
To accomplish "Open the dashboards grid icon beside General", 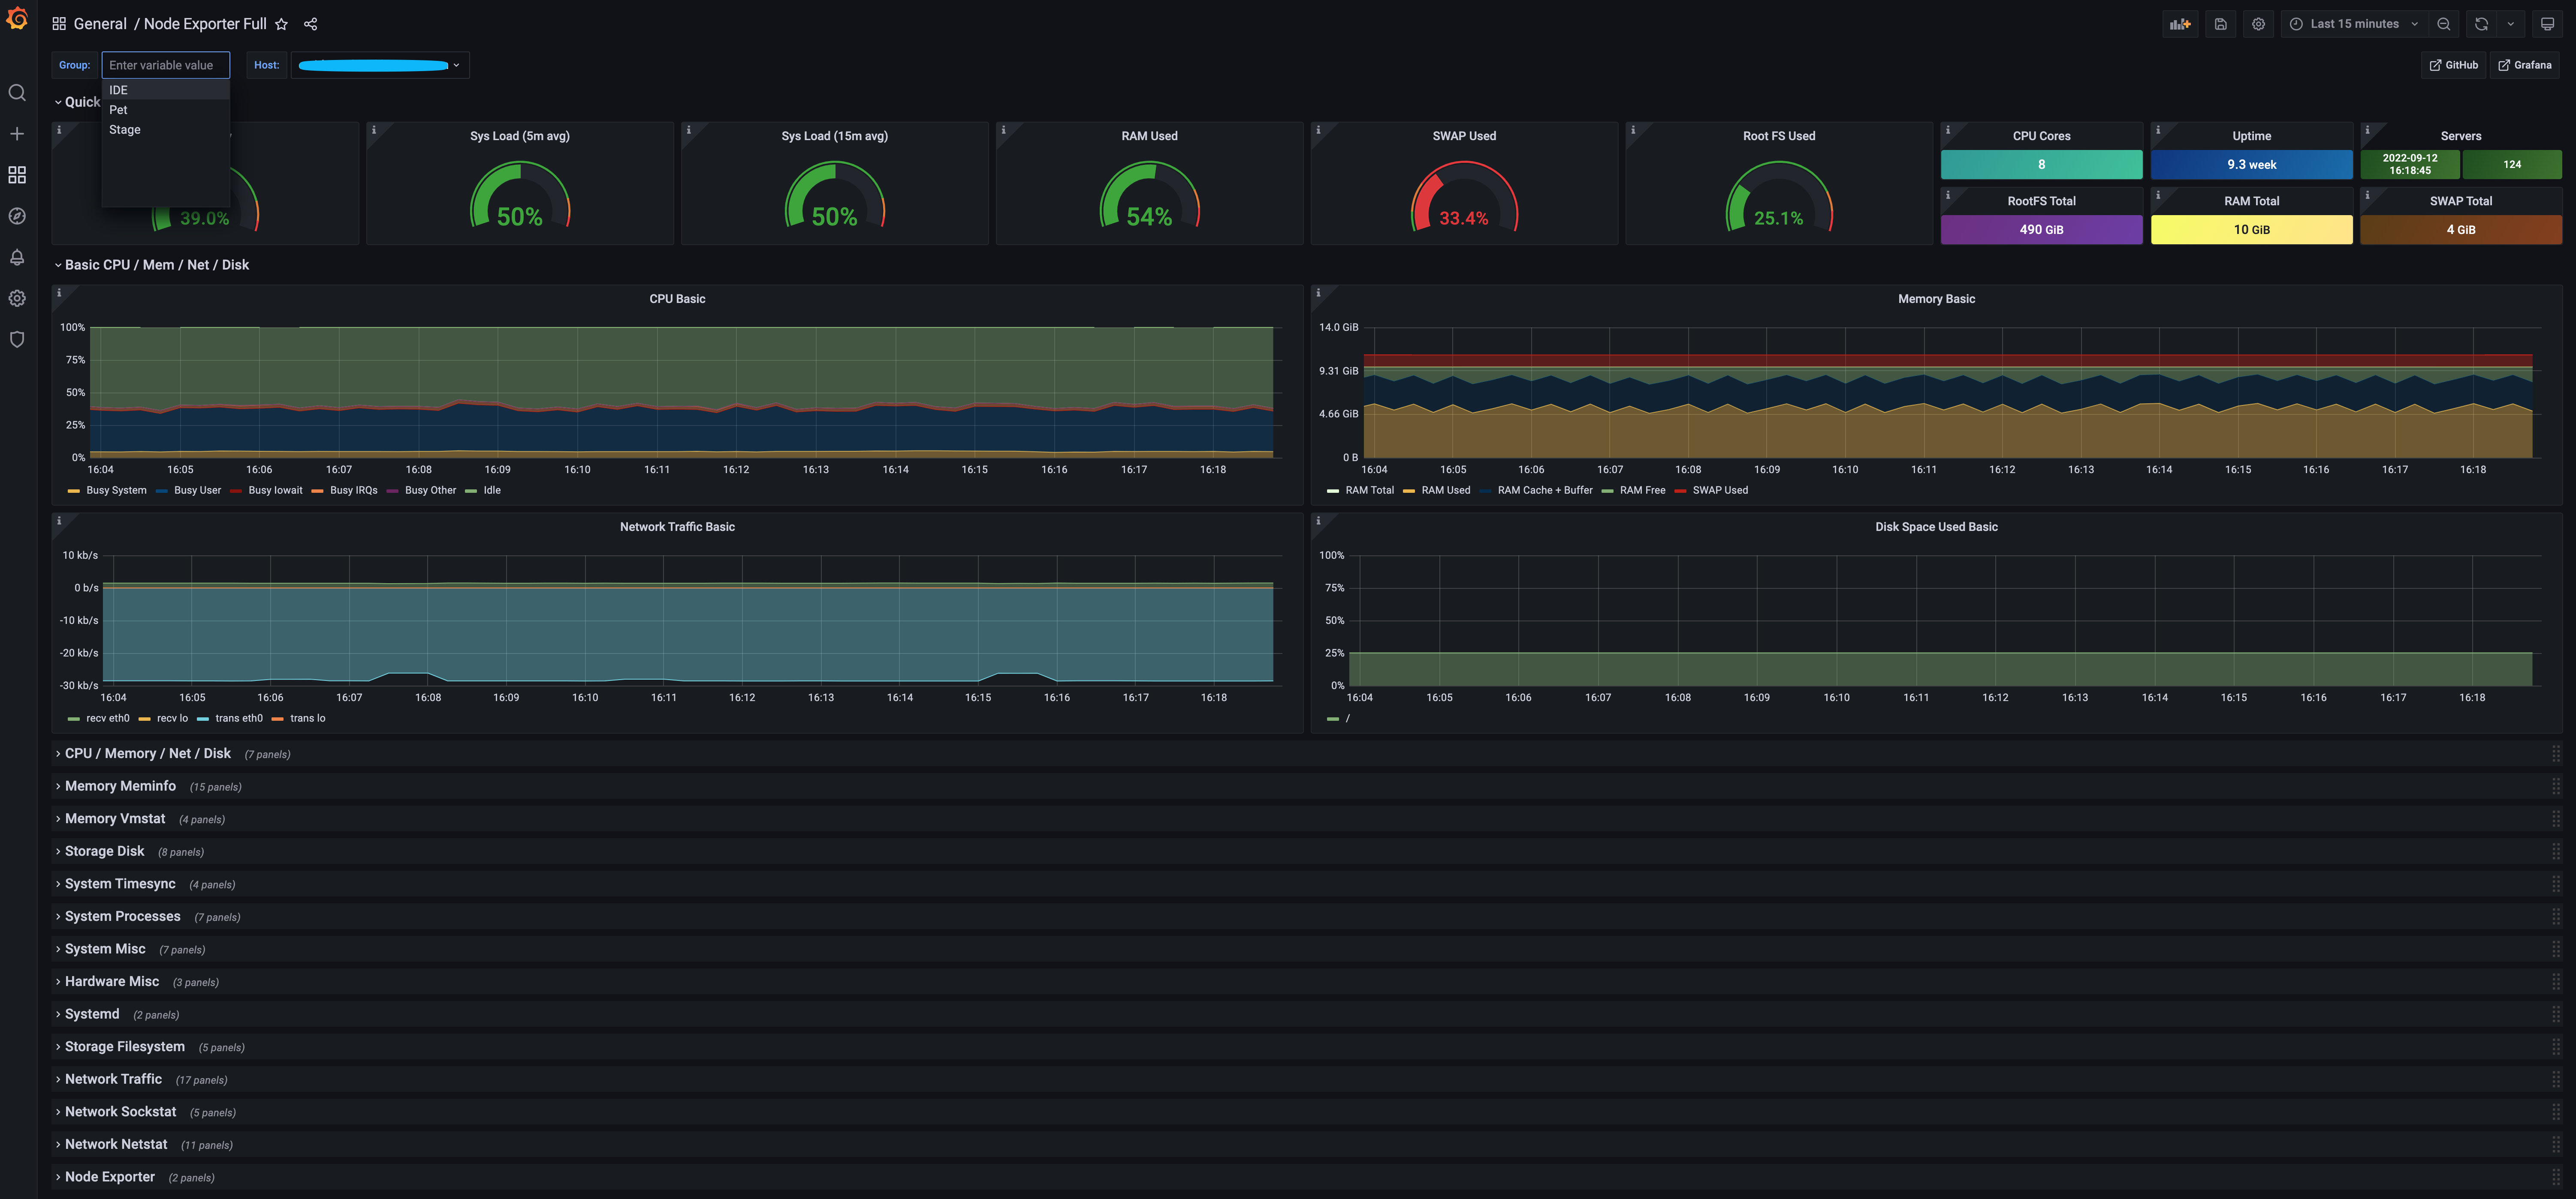I will click(x=59, y=24).
